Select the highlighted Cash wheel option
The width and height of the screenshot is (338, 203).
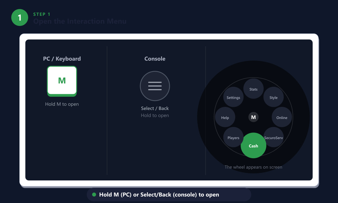point(253,145)
